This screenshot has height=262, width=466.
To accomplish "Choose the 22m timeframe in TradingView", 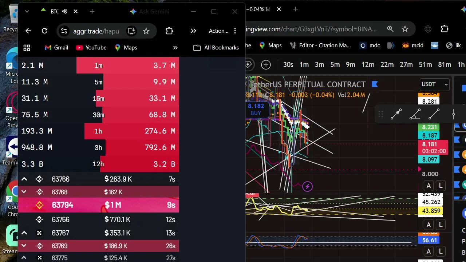I will pos(387,64).
